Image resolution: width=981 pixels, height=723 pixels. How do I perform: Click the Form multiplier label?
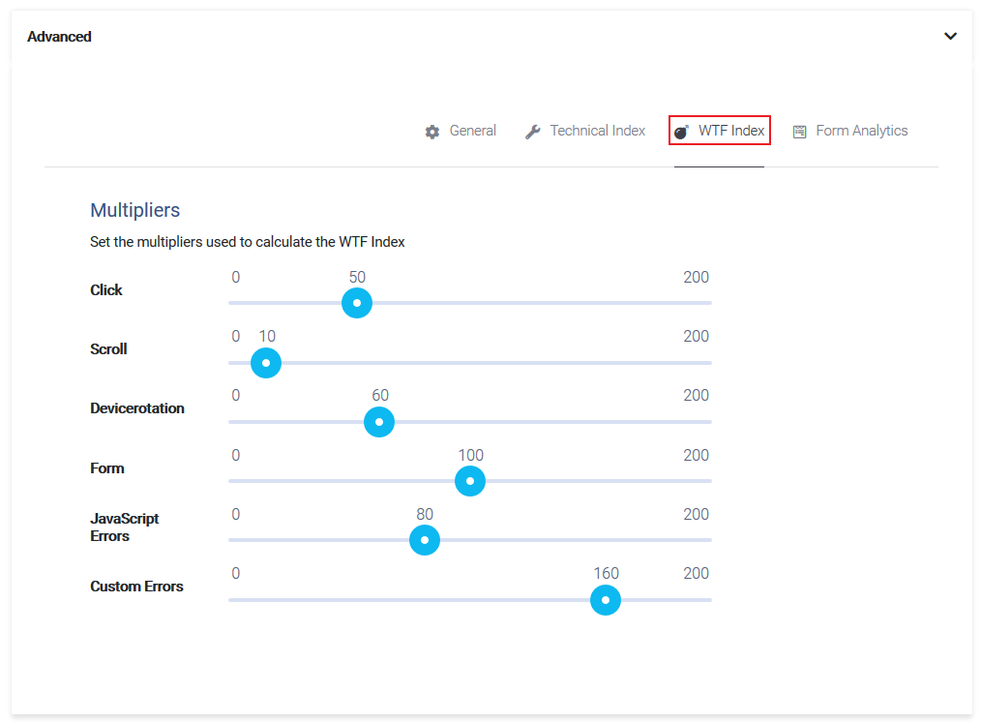(x=107, y=468)
